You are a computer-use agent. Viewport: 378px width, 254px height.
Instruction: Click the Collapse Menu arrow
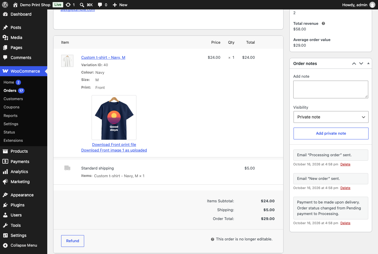(5, 245)
